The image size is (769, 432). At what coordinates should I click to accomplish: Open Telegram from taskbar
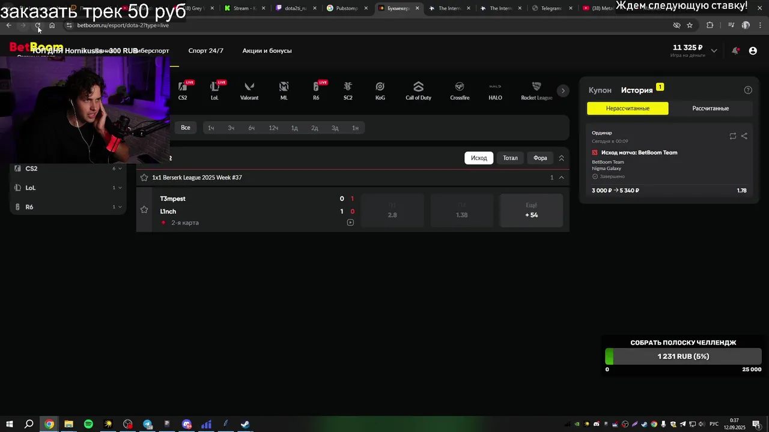click(148, 424)
